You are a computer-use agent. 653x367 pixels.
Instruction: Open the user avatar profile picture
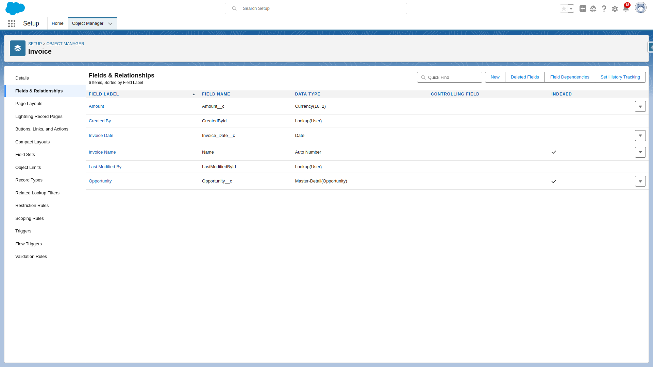click(641, 7)
